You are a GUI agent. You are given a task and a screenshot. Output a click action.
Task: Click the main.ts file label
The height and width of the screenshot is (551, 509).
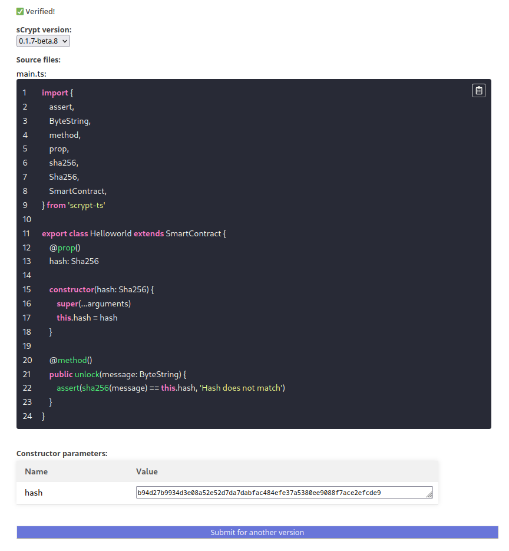click(x=31, y=74)
